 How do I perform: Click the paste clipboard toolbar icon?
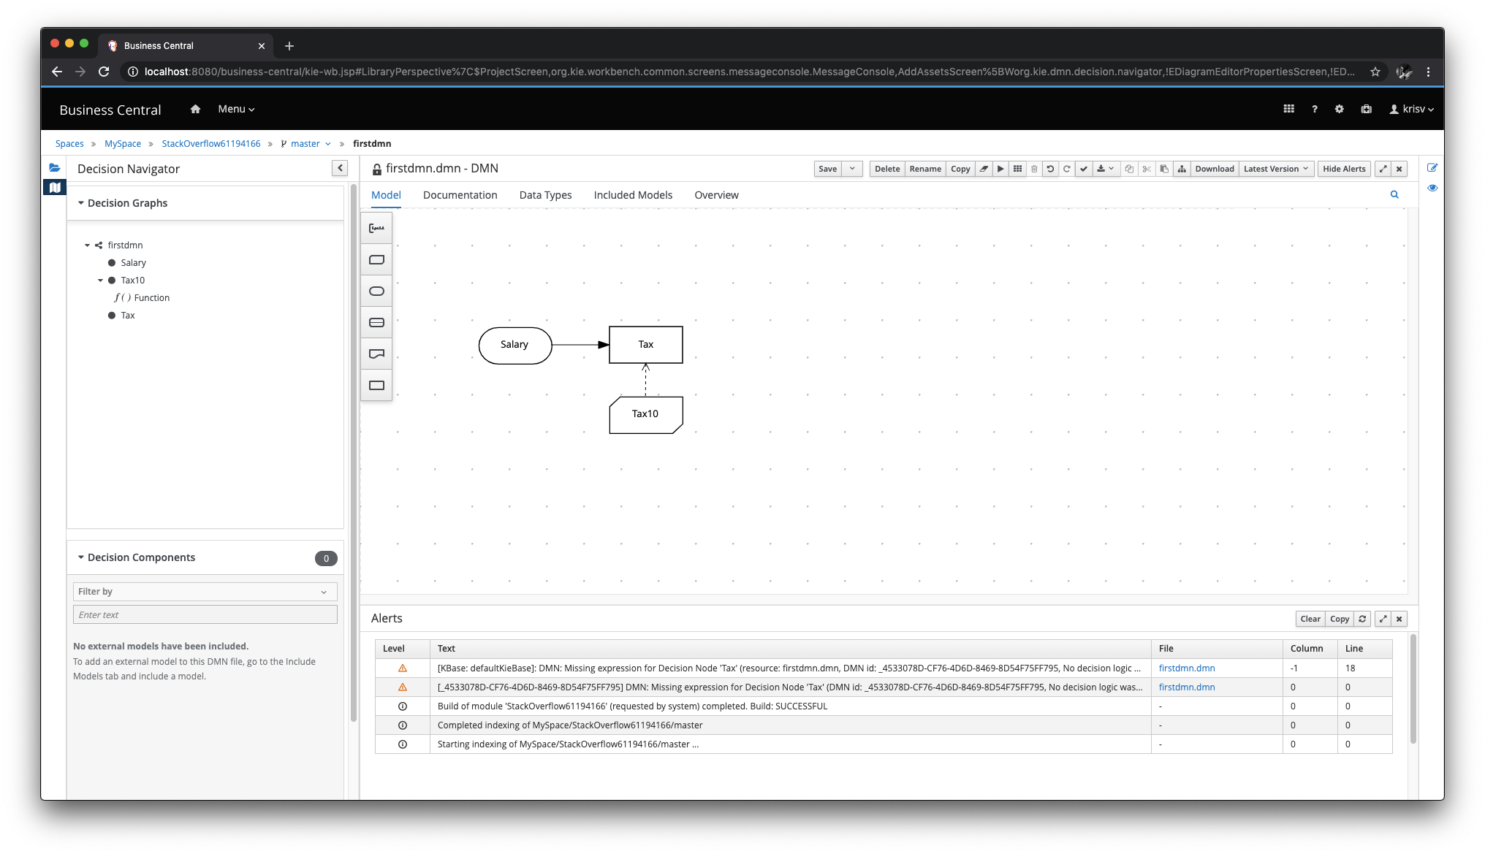tap(1164, 169)
